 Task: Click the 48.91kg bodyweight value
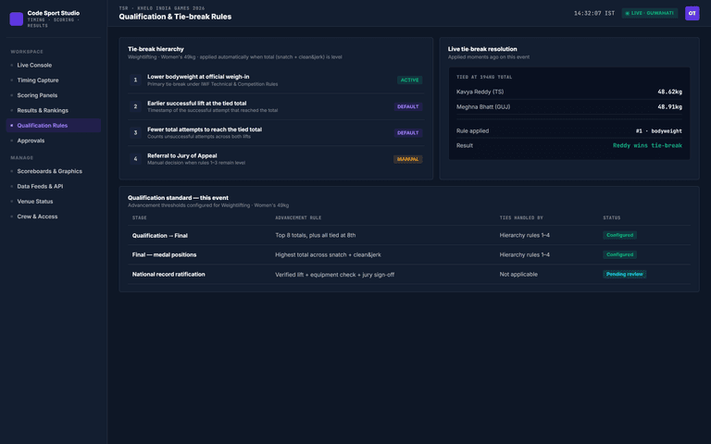(669, 107)
